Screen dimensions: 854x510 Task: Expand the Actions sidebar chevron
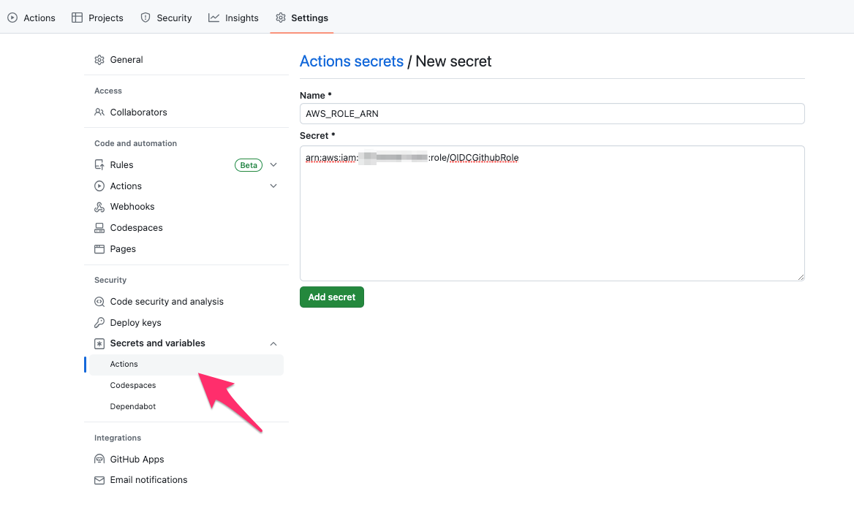point(273,186)
